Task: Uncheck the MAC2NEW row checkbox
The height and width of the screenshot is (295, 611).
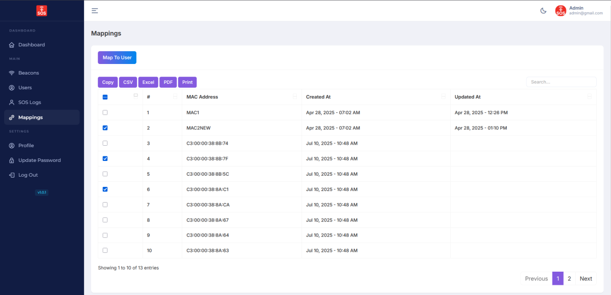Action: (105, 128)
